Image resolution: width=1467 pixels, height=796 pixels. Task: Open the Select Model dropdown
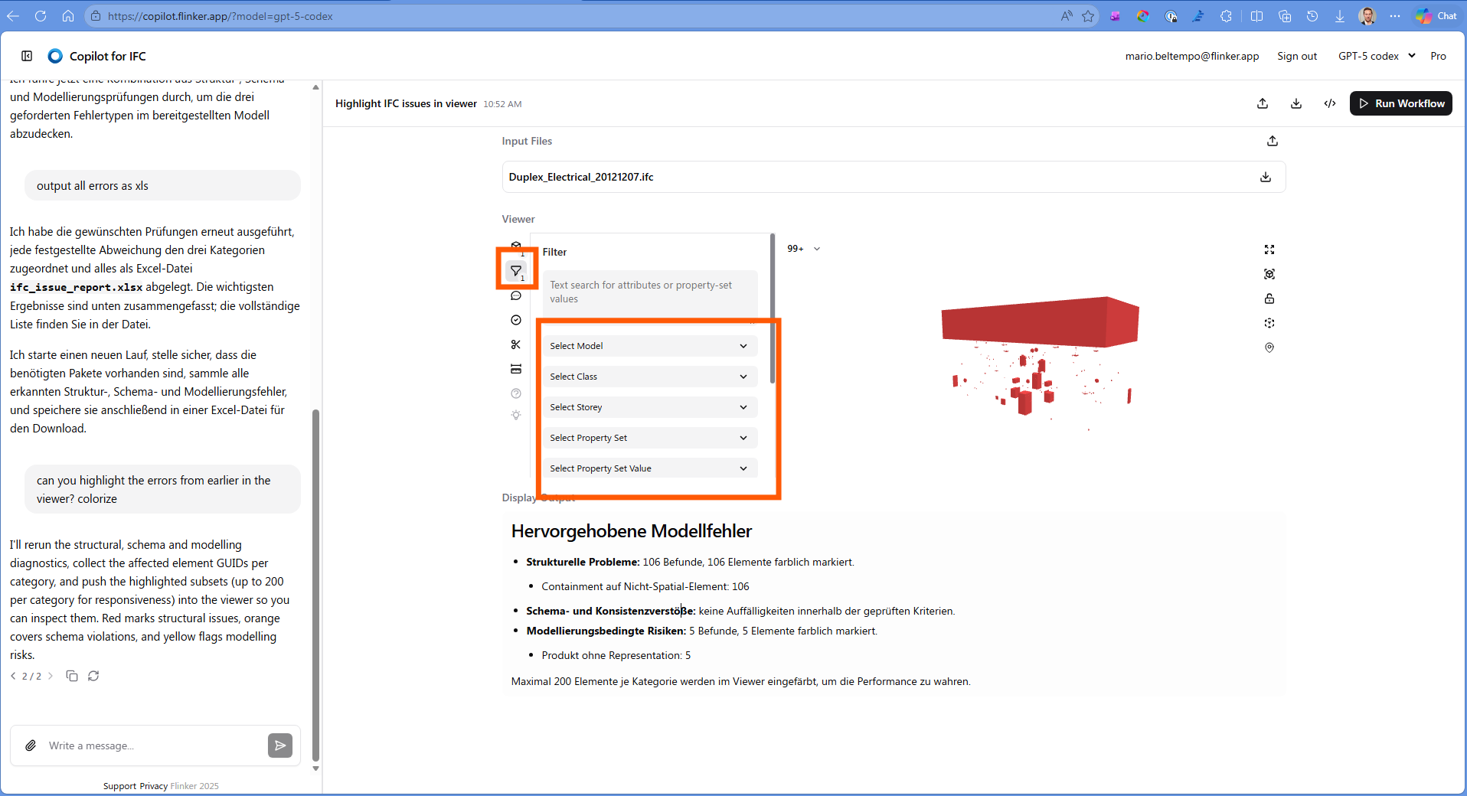click(649, 345)
